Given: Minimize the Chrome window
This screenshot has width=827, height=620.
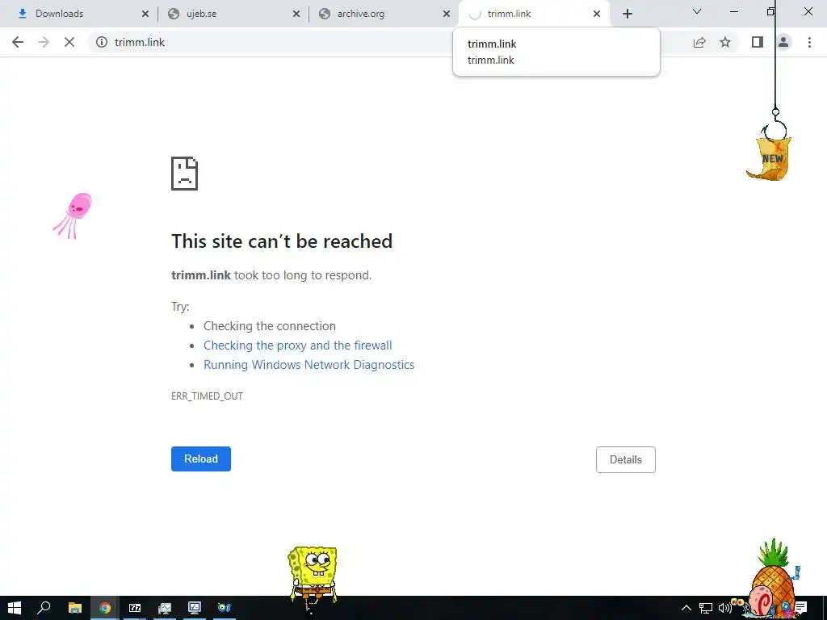Looking at the screenshot, I should click(733, 11).
